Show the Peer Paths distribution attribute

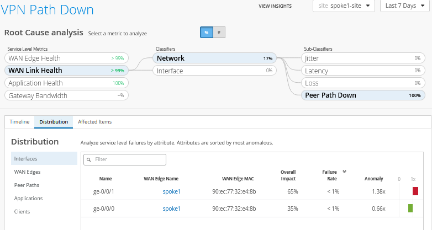(27, 185)
